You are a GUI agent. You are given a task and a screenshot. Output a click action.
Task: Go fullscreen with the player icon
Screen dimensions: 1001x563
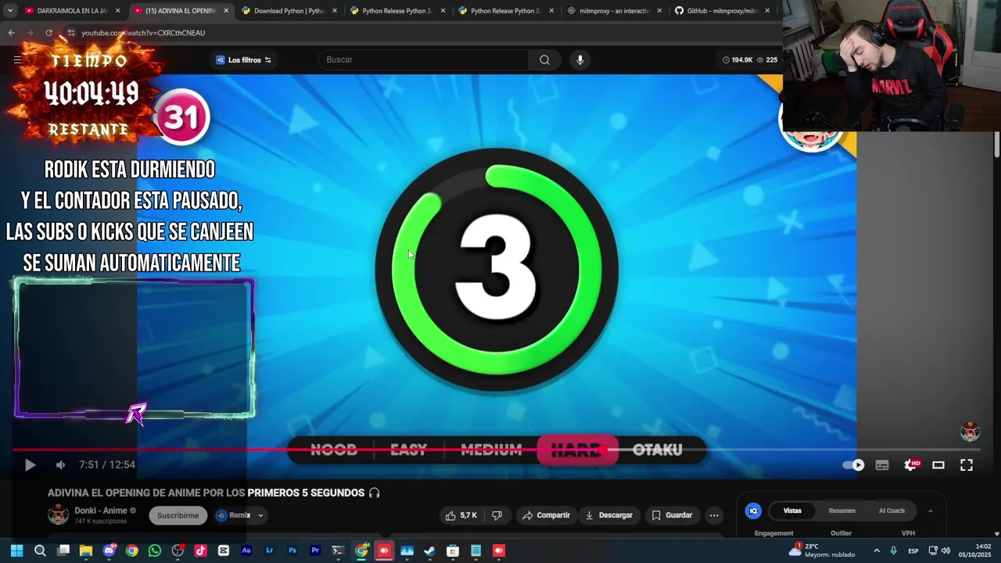click(967, 464)
